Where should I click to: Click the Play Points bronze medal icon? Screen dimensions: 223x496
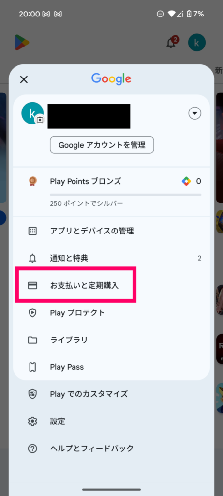coord(32,181)
